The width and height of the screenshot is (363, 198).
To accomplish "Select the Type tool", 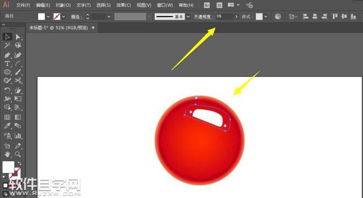I will pyautogui.click(x=7, y=64).
